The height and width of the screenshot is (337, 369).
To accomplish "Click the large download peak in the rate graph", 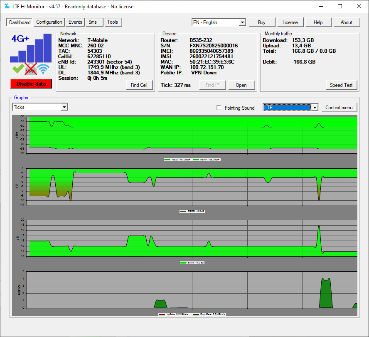I will click(x=326, y=293).
